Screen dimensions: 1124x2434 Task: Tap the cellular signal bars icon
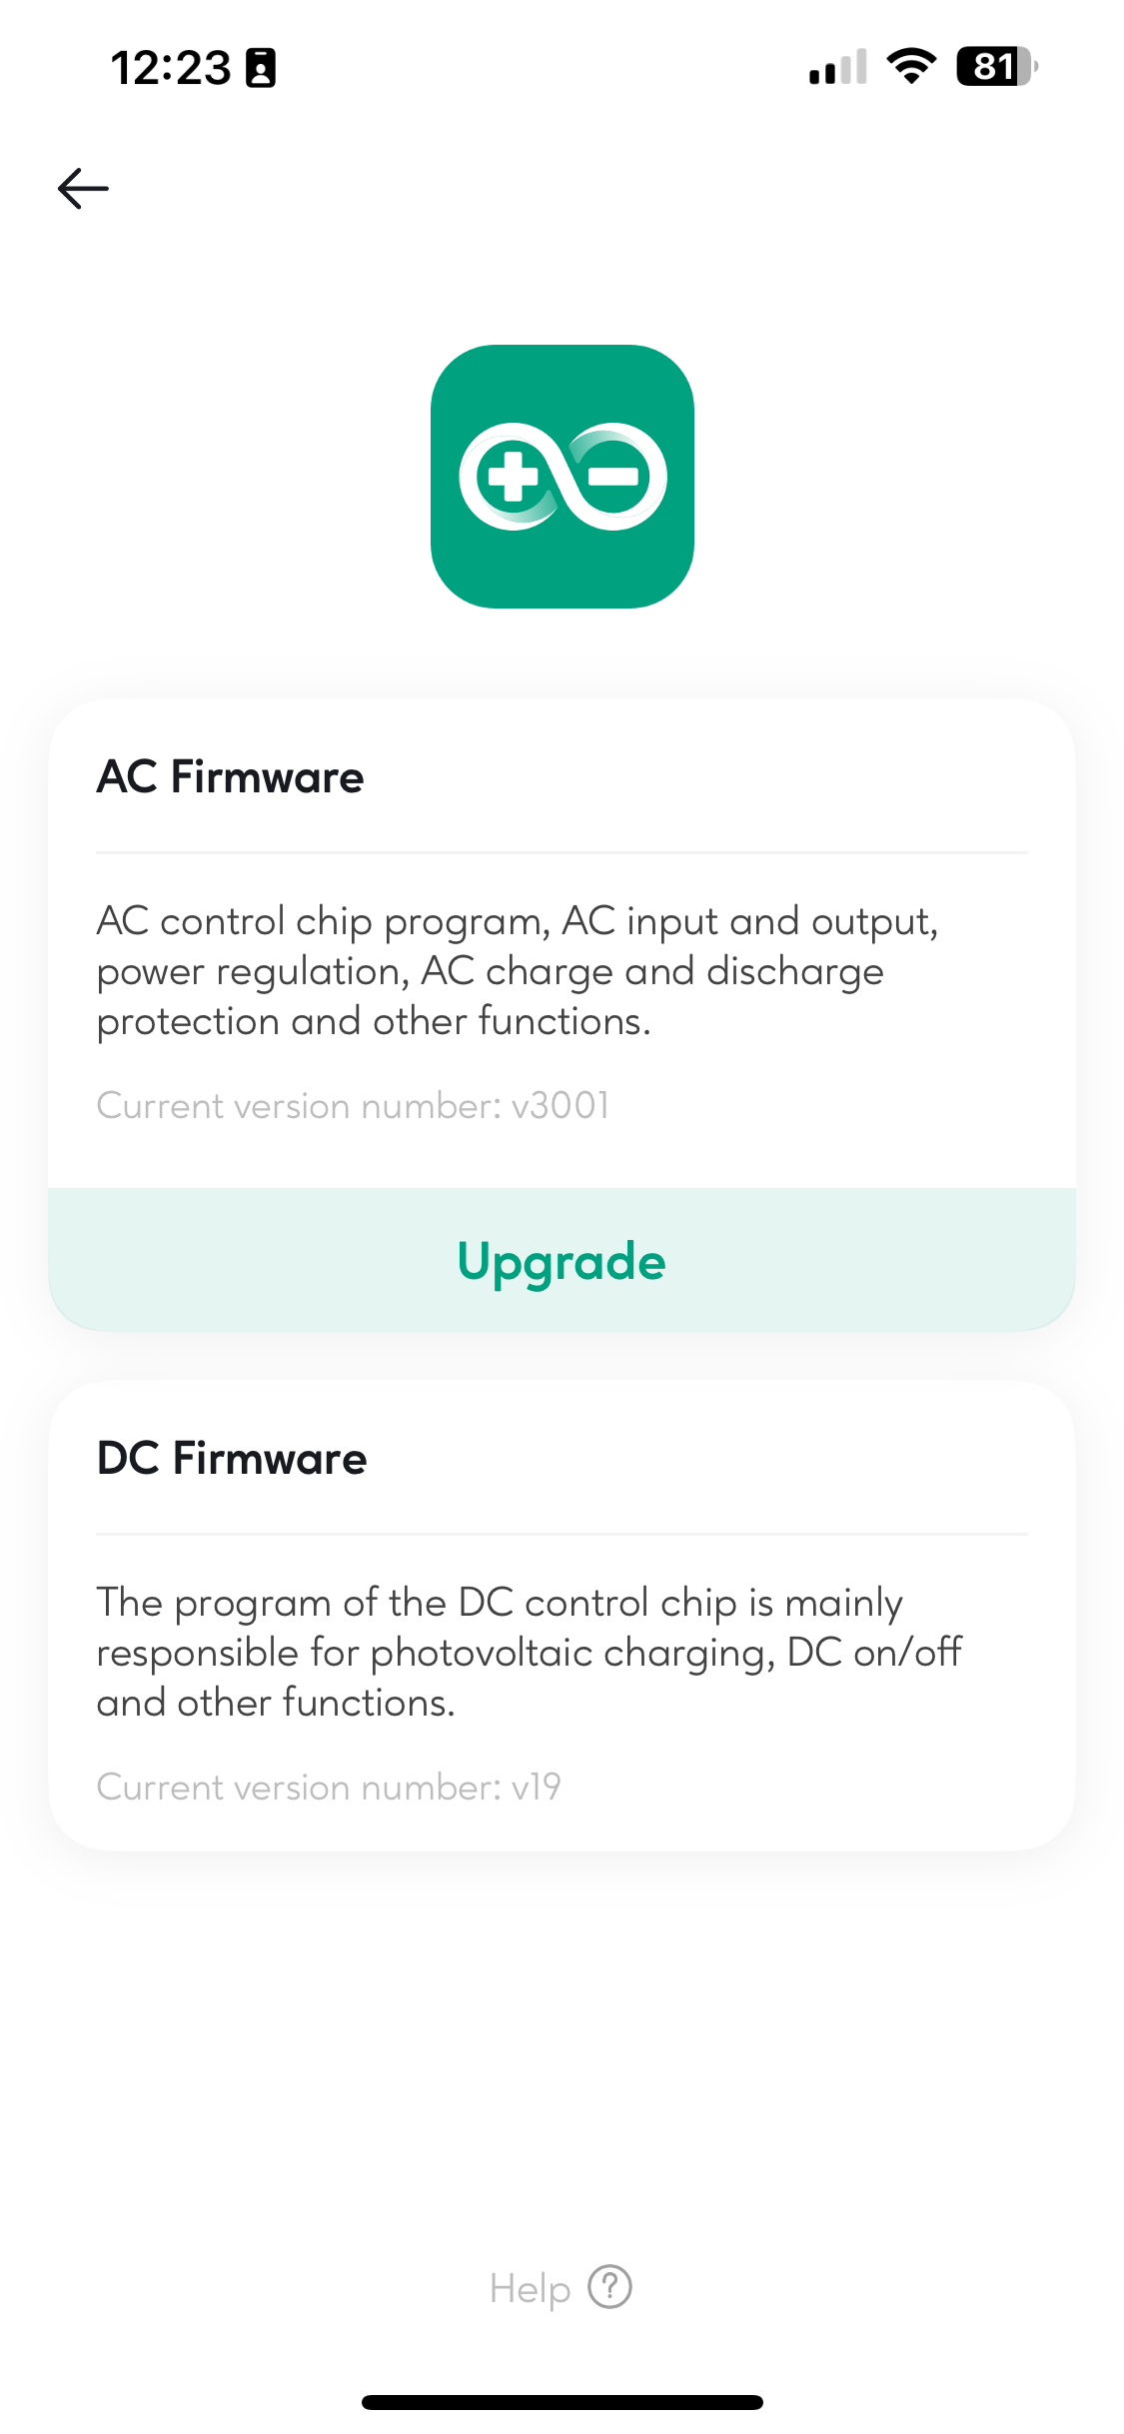838,68
